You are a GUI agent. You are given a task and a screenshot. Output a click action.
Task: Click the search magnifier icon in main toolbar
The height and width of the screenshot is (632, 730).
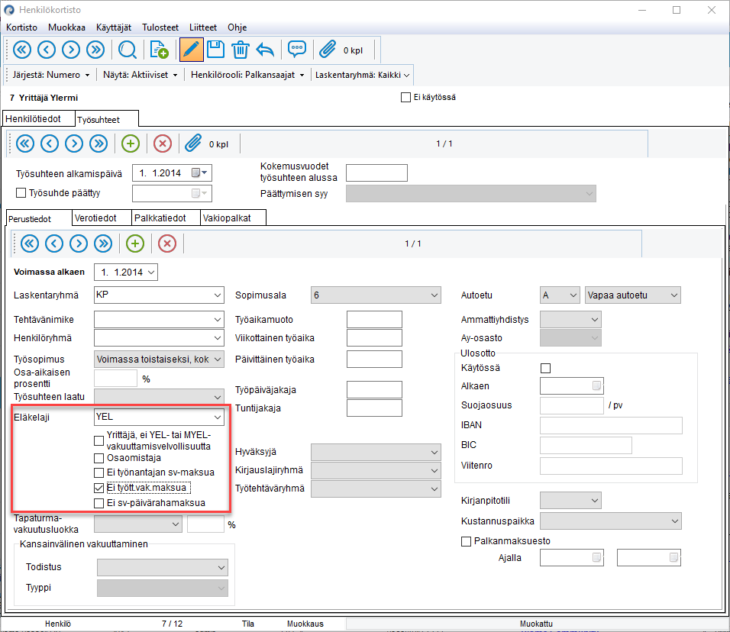tap(128, 50)
